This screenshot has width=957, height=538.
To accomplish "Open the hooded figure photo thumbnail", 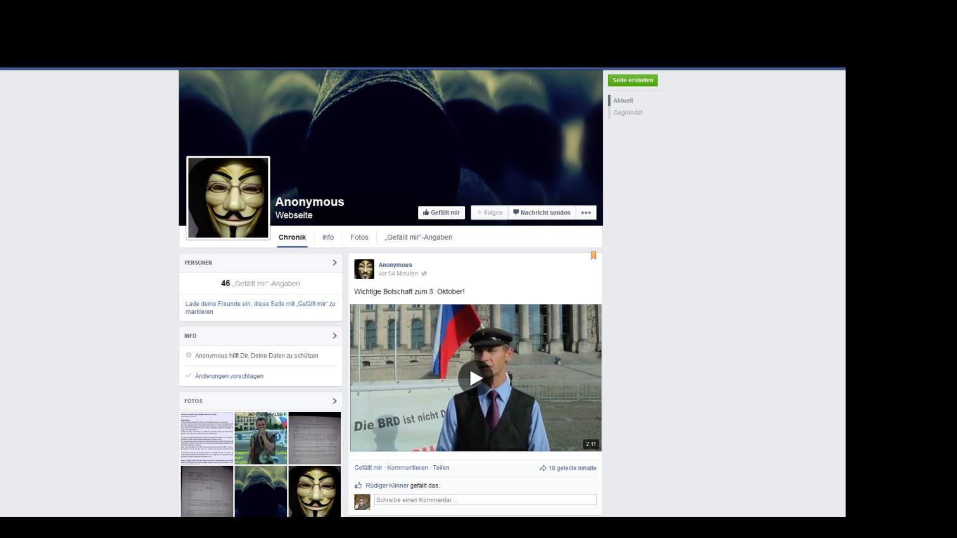I will tap(261, 492).
